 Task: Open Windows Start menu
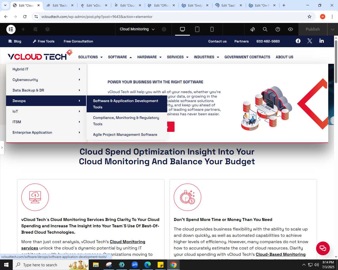coord(6,265)
